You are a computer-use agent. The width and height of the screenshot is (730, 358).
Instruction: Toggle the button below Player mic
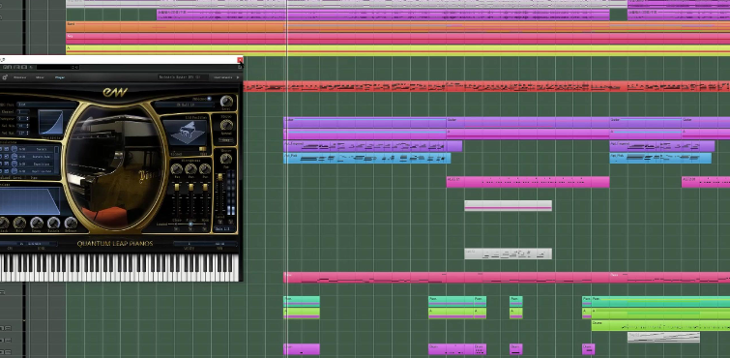[x=190, y=229]
